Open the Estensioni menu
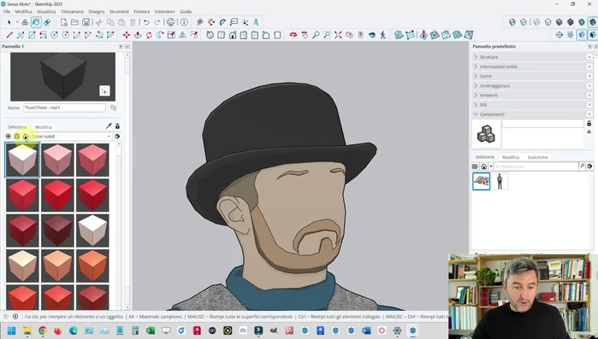The image size is (598, 339). [164, 11]
